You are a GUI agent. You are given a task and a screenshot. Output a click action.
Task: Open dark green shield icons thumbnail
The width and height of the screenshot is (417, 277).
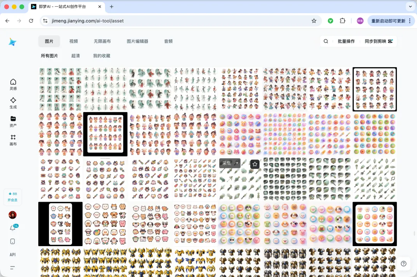click(285, 179)
